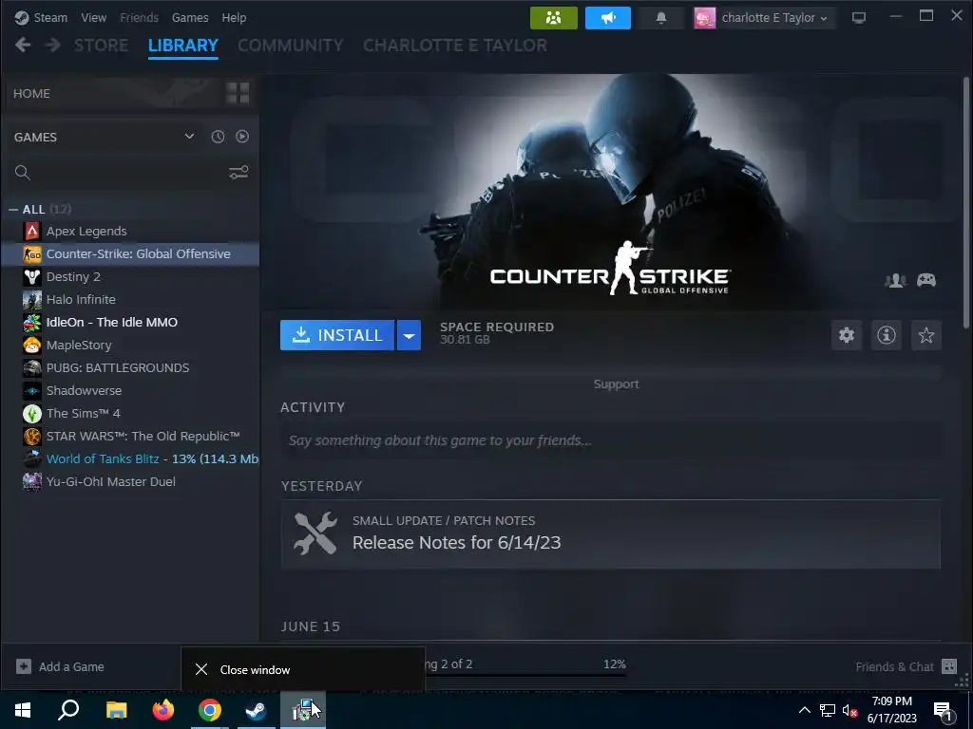Launch Chrome from the taskbar
Viewport: 973px width, 729px height.
click(210, 710)
